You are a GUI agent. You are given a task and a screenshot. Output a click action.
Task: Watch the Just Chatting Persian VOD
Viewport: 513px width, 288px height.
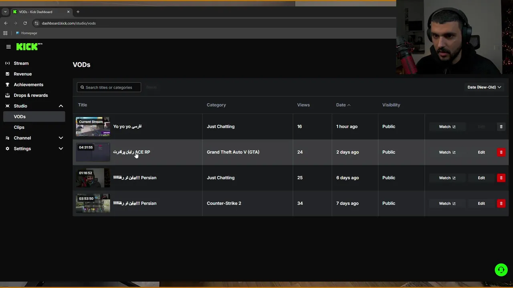447,178
